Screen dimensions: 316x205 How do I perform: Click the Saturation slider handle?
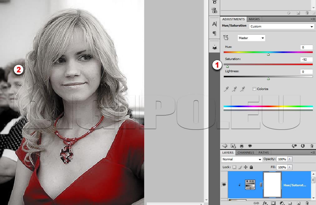(227, 67)
